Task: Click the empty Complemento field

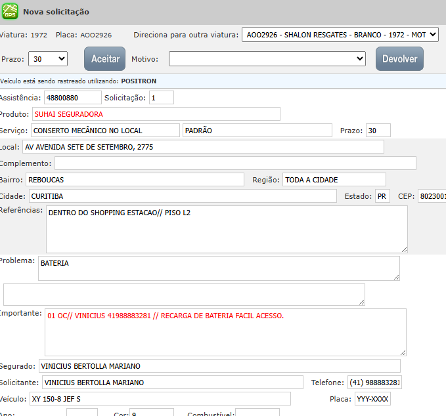Action: tap(235, 163)
